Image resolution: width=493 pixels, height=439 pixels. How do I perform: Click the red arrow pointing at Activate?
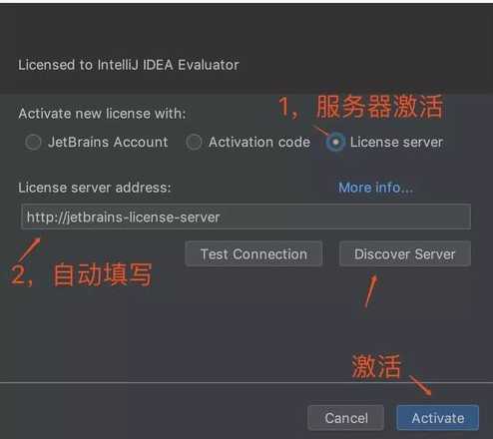pos(420,385)
